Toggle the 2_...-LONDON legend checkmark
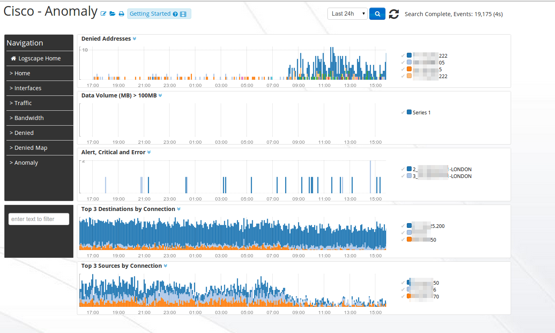The height and width of the screenshot is (333, 555). pyautogui.click(x=403, y=169)
